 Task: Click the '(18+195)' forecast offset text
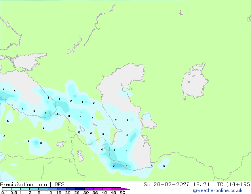239,184
